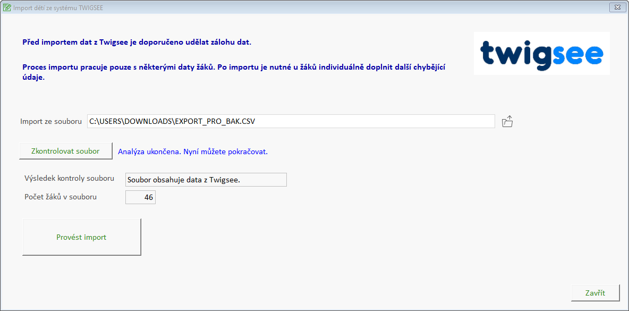Select the Výsledek kontroly souboru result field

click(206, 180)
